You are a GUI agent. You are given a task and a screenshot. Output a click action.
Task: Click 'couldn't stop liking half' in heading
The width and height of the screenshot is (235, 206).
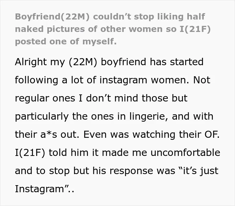pyautogui.click(x=149, y=17)
